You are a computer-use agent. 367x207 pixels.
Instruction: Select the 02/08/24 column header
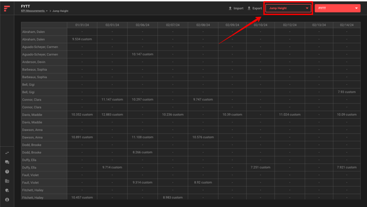coord(203,25)
